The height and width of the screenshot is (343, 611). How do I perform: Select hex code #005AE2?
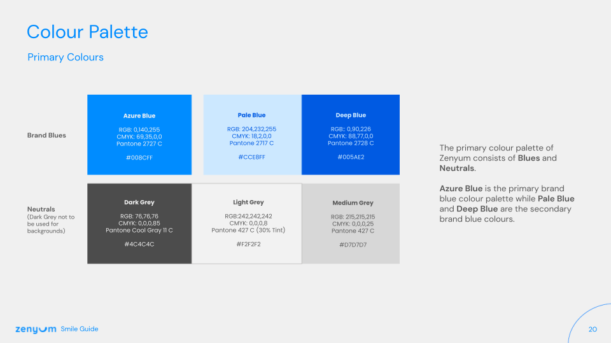coord(351,157)
